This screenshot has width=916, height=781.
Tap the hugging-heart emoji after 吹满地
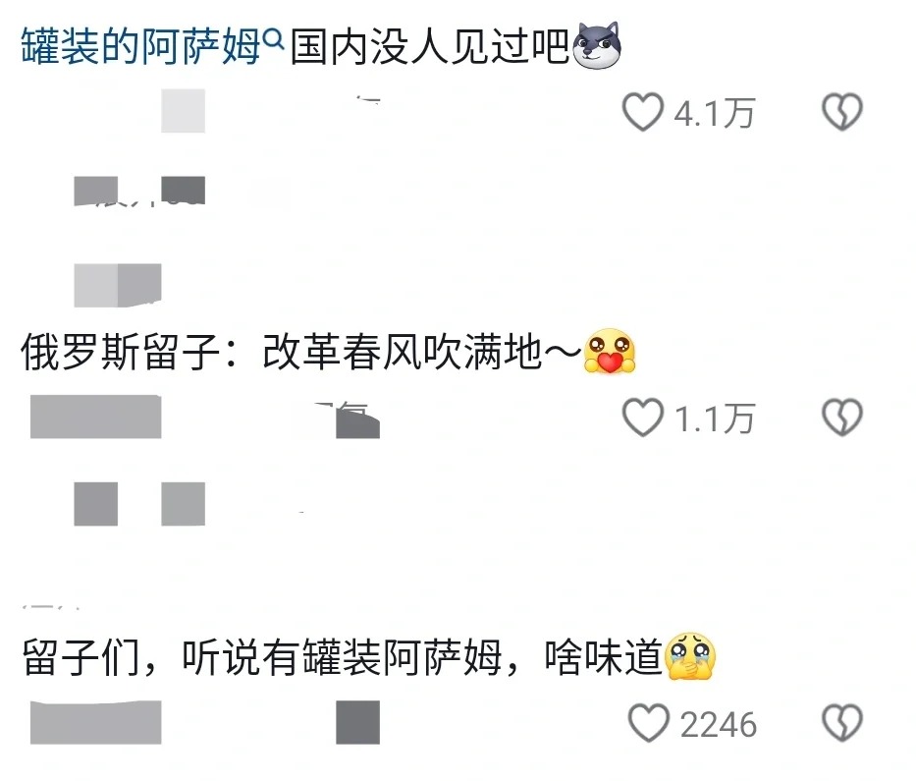[610, 351]
